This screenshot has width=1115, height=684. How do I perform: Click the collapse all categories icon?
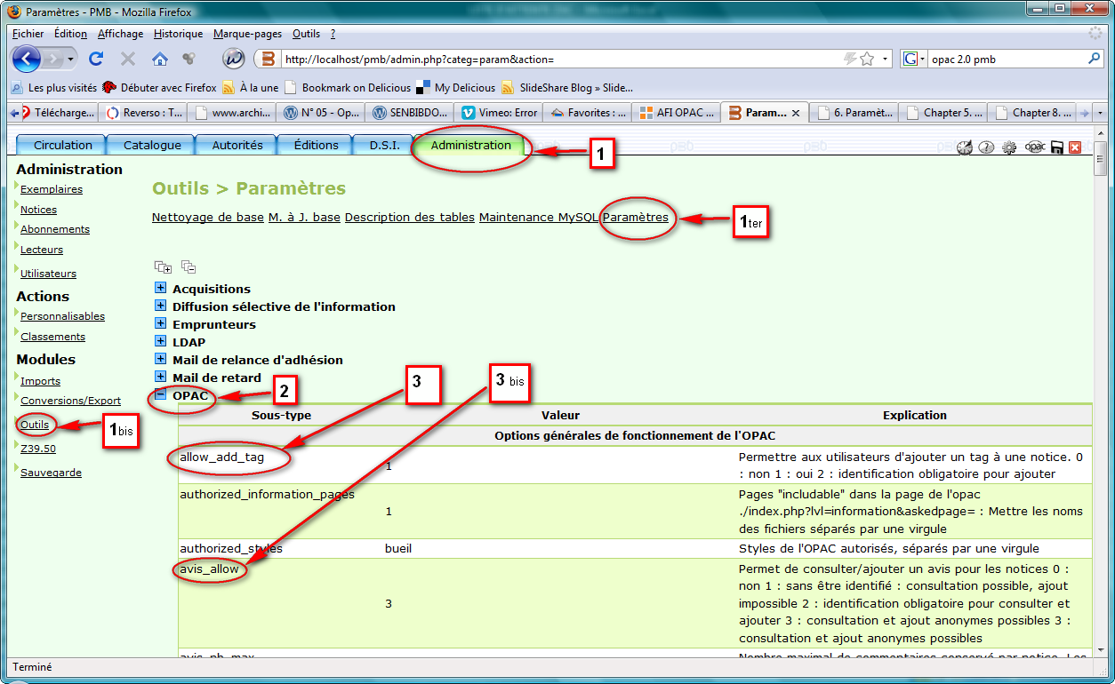[x=189, y=266]
